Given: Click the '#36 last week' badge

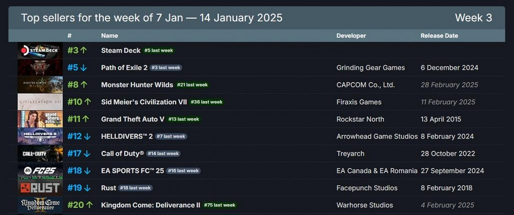Looking at the screenshot, I should pyautogui.click(x=207, y=102).
